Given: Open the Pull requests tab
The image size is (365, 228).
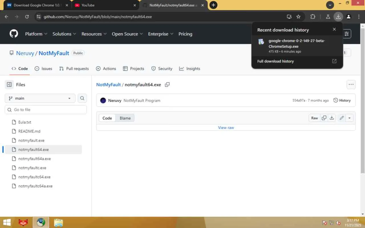Looking at the screenshot, I should pos(74,69).
